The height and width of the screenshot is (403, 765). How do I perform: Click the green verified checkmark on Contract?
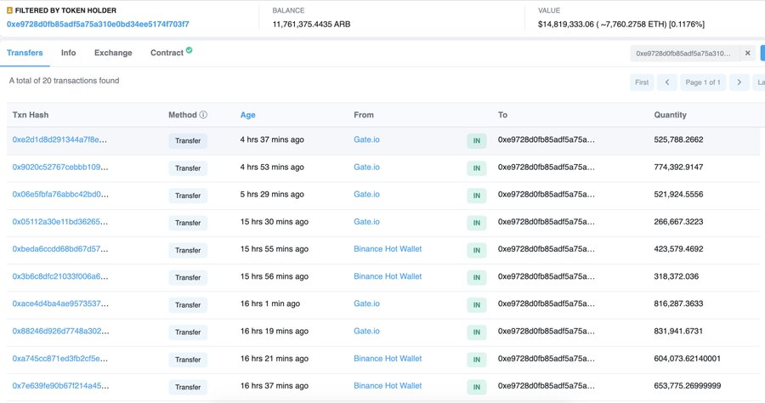tap(190, 51)
